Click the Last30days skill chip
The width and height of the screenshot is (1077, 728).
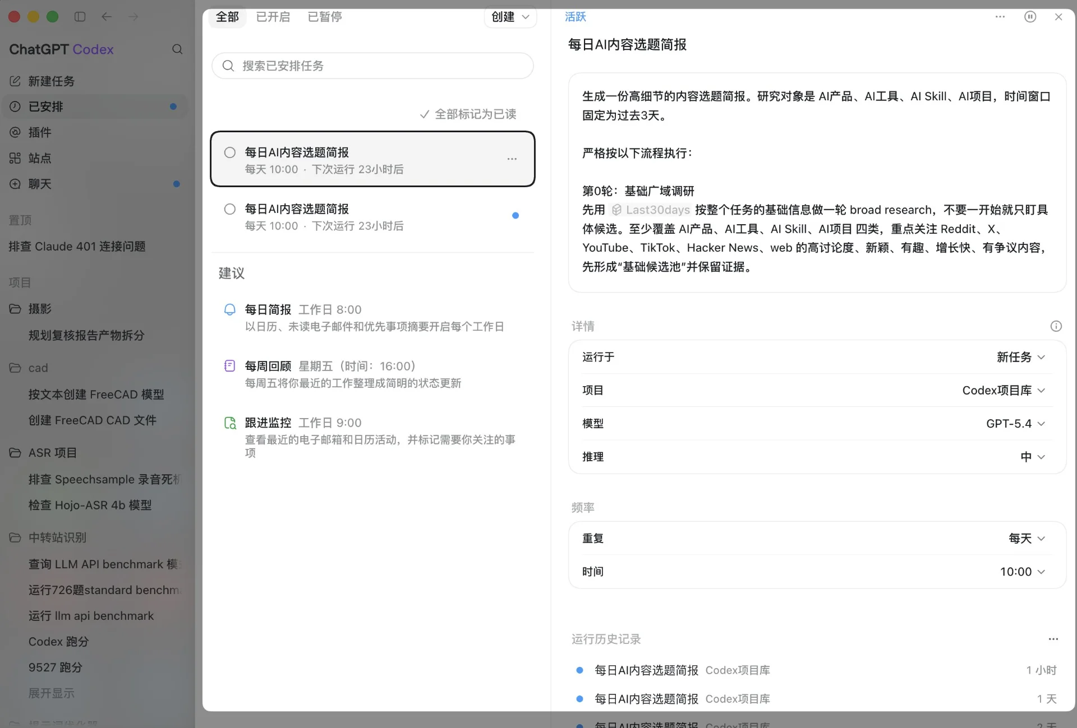coord(651,210)
